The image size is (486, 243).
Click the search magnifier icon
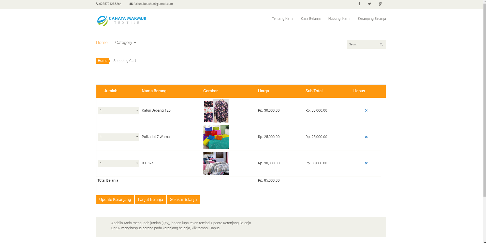[381, 44]
